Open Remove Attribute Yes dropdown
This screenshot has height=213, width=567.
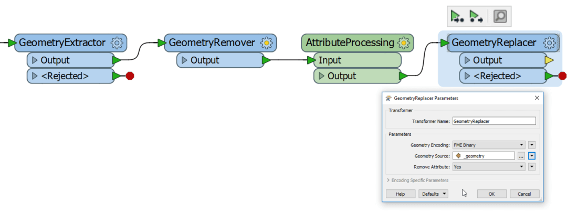(x=489, y=167)
